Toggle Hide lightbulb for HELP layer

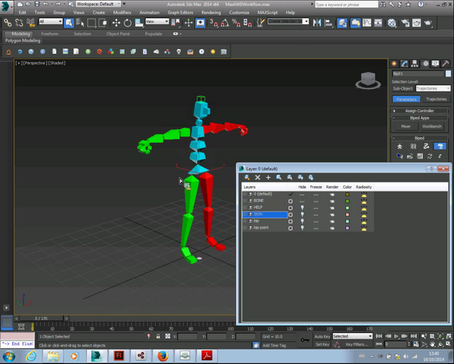tap(302, 207)
